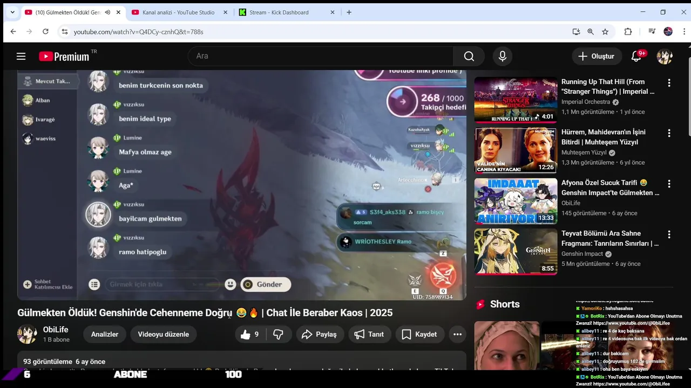Click Videoyu düzenle button
The image size is (691, 388).
164,334
